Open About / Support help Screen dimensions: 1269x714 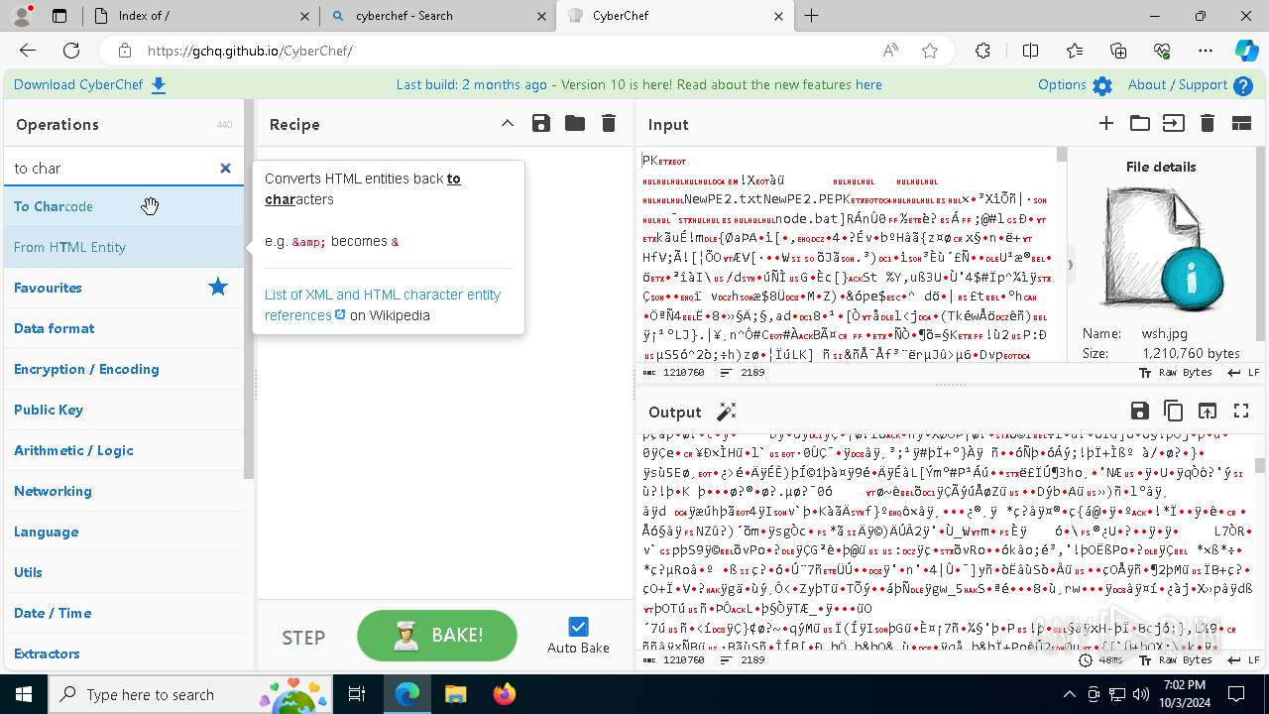pos(1191,85)
